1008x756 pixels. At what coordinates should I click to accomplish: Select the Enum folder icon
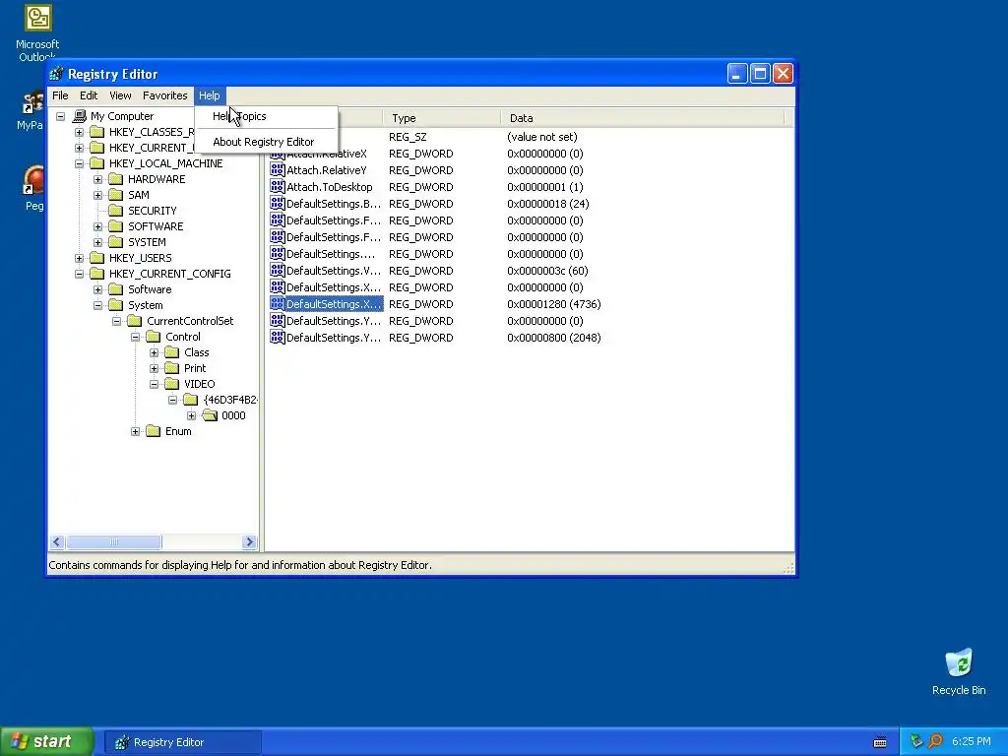coord(153,431)
